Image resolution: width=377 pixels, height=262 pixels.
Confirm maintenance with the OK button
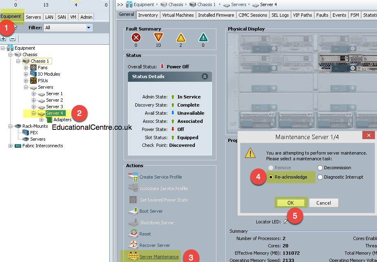point(291,202)
